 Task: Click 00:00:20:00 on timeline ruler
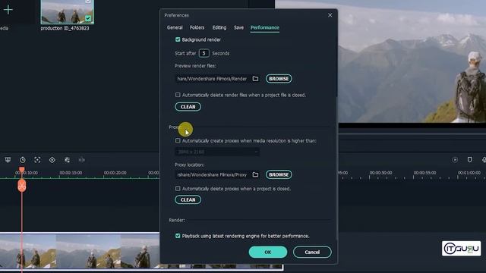tap(115, 173)
